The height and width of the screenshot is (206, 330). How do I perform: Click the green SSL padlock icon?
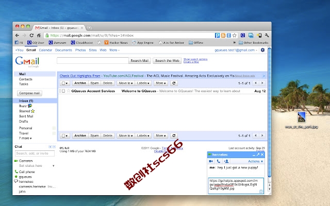click(47, 36)
